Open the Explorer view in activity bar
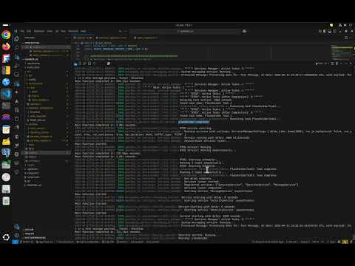Image resolution: width=355 pixels, height=266 pixels. pyautogui.click(x=16, y=39)
